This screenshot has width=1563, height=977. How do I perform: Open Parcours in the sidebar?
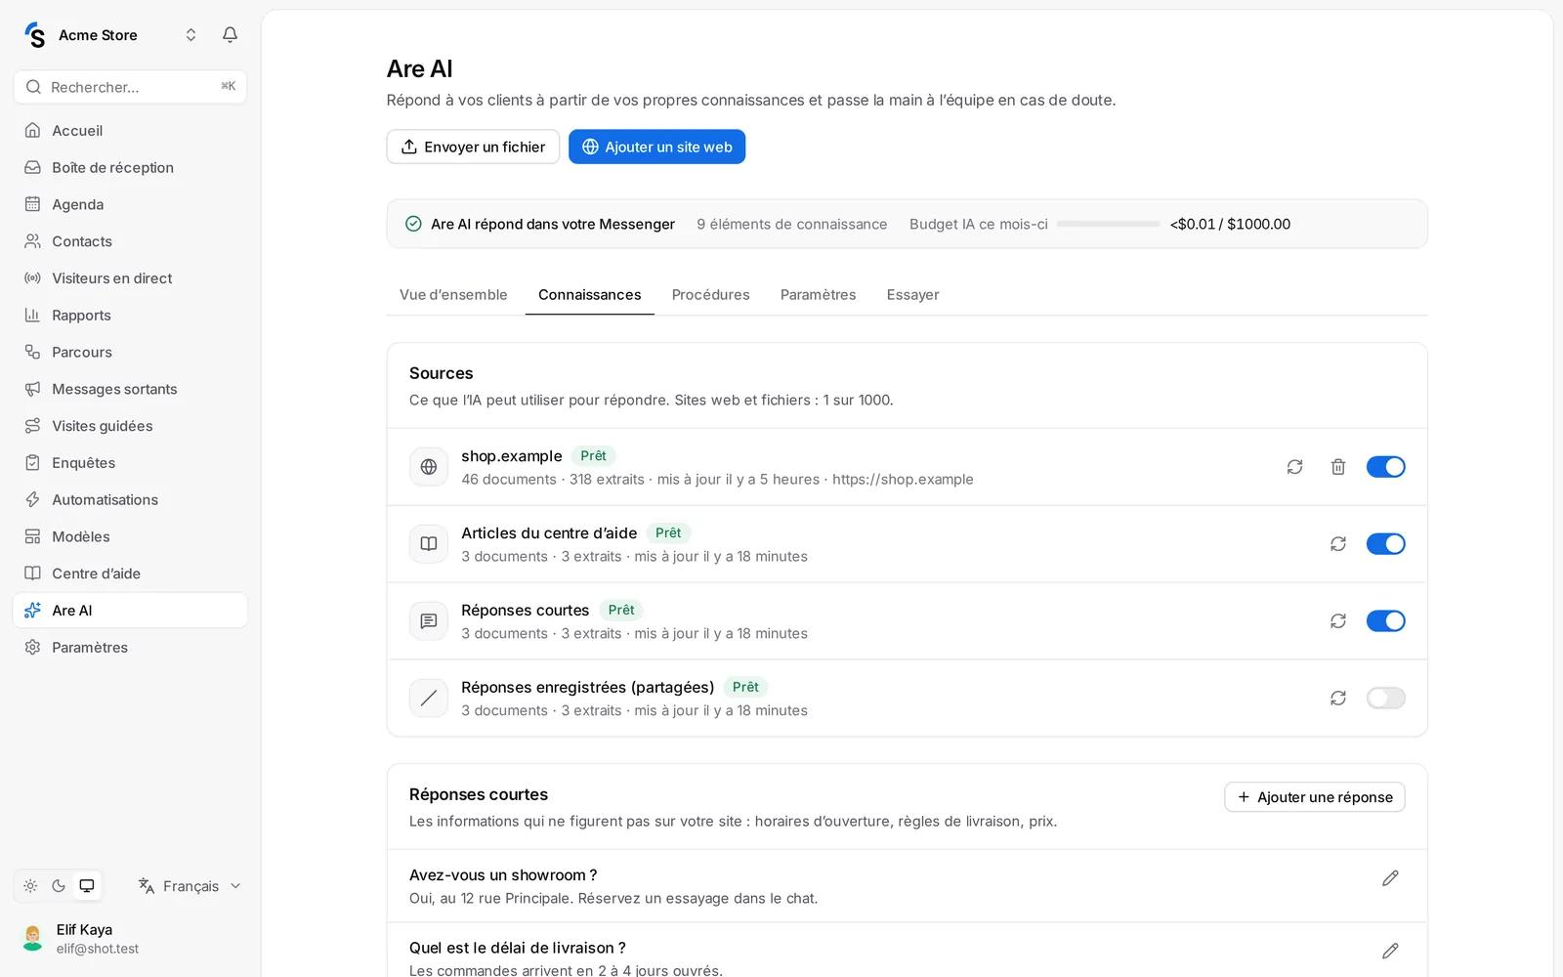click(x=130, y=353)
